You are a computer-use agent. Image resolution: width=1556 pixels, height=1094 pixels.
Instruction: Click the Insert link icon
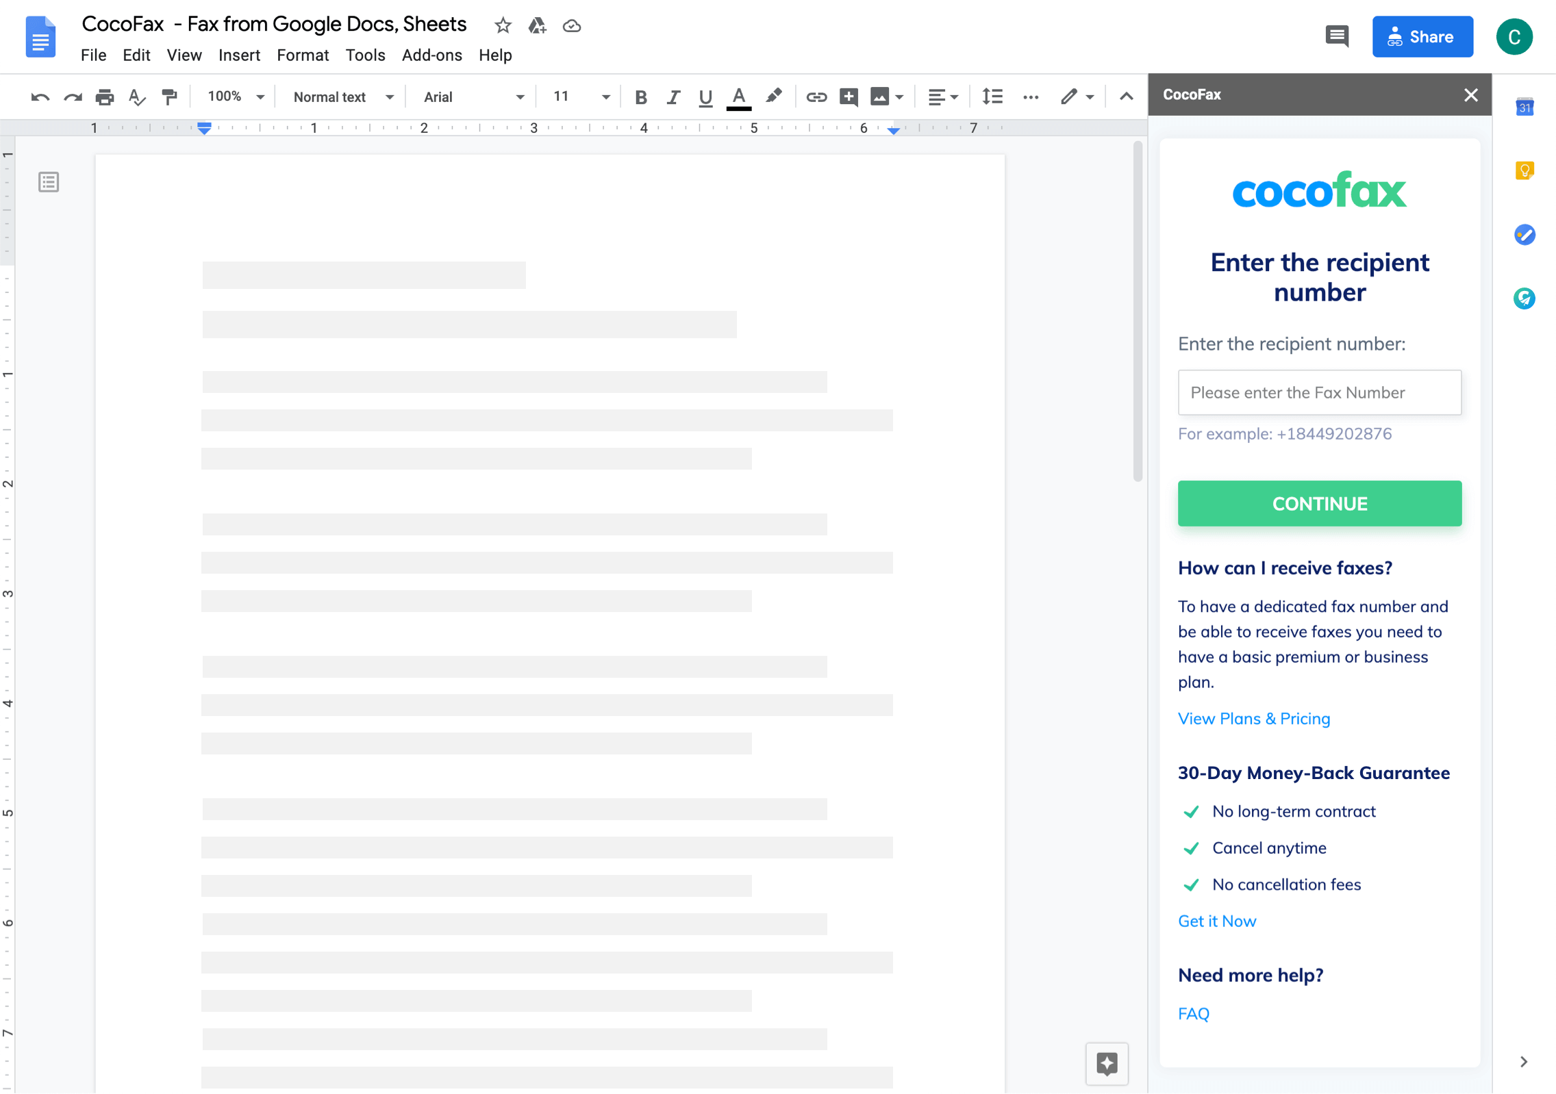coord(816,97)
